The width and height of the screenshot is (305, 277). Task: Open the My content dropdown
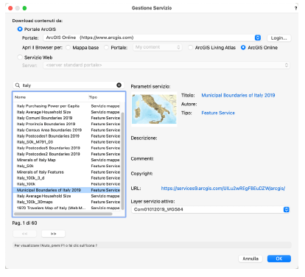click(x=158, y=47)
